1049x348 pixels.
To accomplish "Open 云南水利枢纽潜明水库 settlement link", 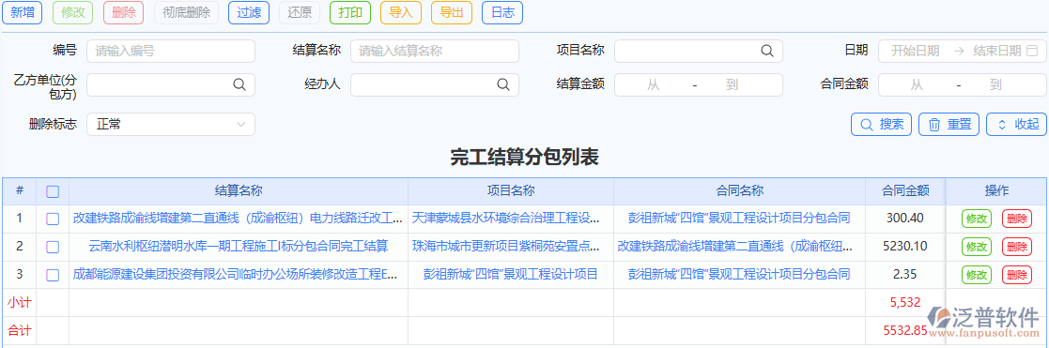I will pos(239,246).
